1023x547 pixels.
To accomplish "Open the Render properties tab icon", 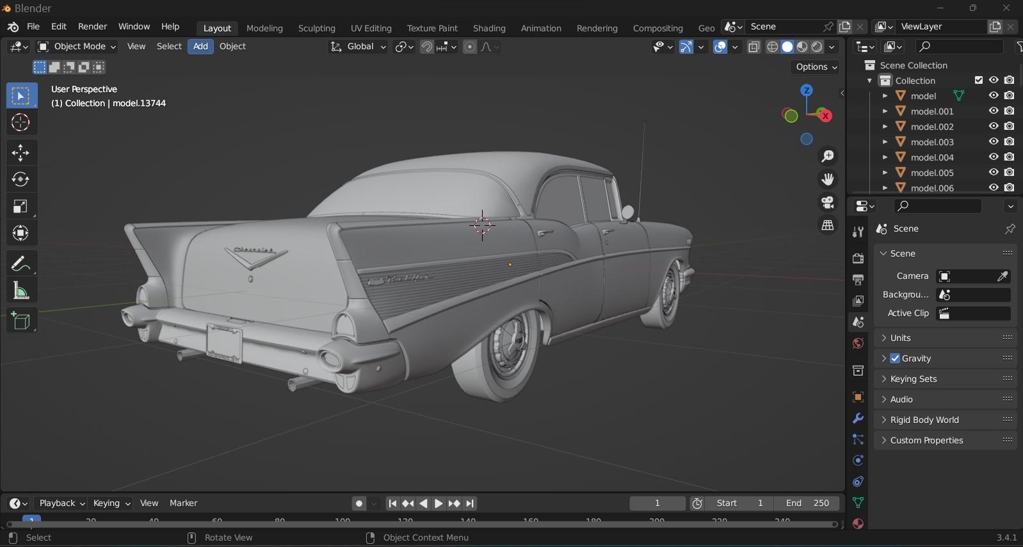I will [x=858, y=258].
